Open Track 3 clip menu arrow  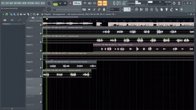click(x=44, y=36)
